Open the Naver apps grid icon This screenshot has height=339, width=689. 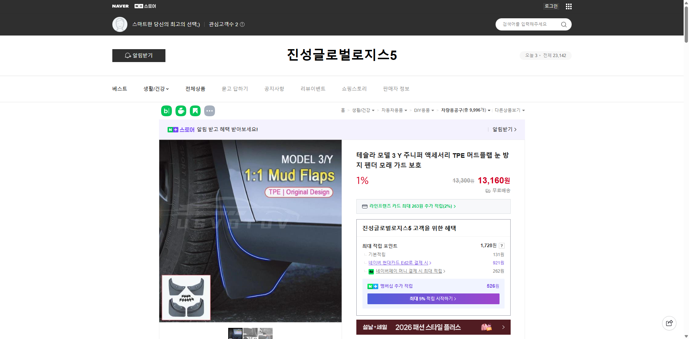pyautogui.click(x=568, y=6)
